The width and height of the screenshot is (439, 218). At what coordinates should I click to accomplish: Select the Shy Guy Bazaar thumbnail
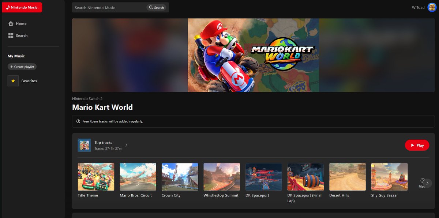[390, 177]
